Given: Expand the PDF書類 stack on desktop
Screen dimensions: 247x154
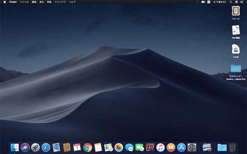Looking at the screenshot, I should click(x=236, y=30).
